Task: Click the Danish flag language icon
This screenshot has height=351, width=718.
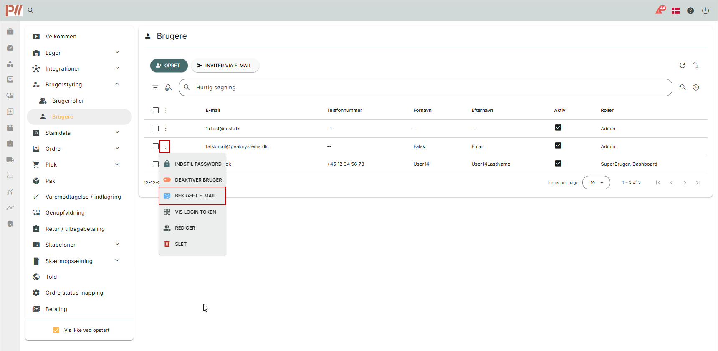Action: point(675,11)
